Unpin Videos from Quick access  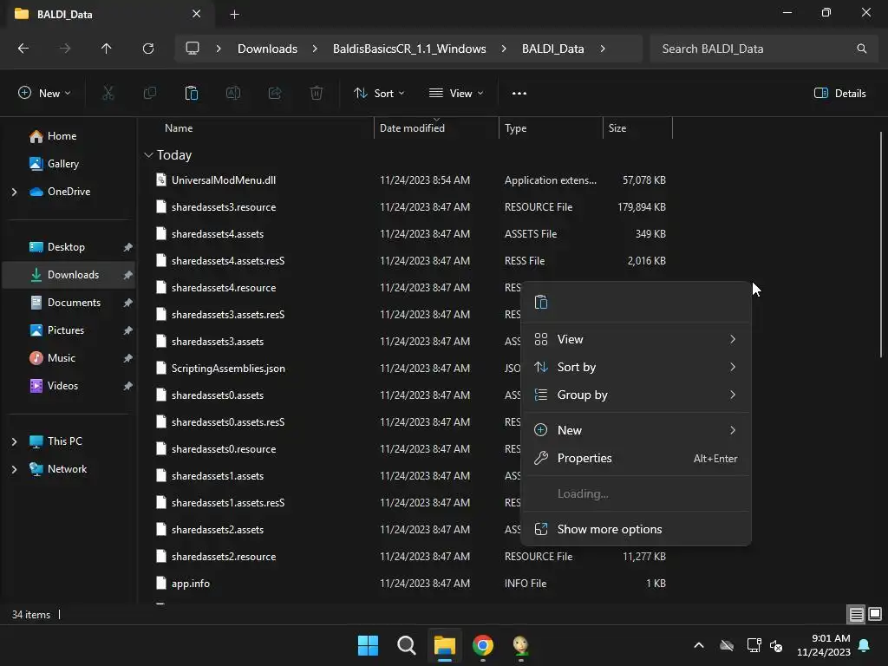128,386
